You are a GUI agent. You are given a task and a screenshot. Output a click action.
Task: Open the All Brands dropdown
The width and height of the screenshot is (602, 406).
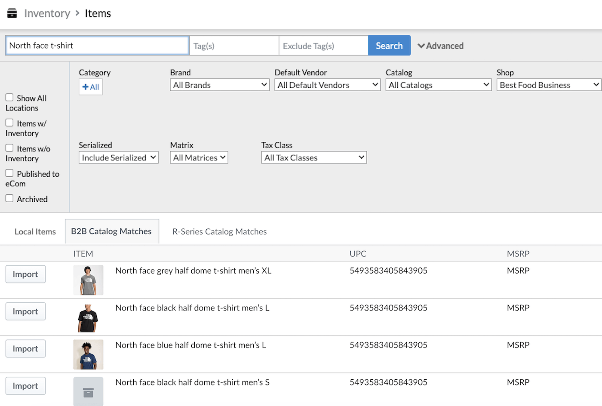220,85
